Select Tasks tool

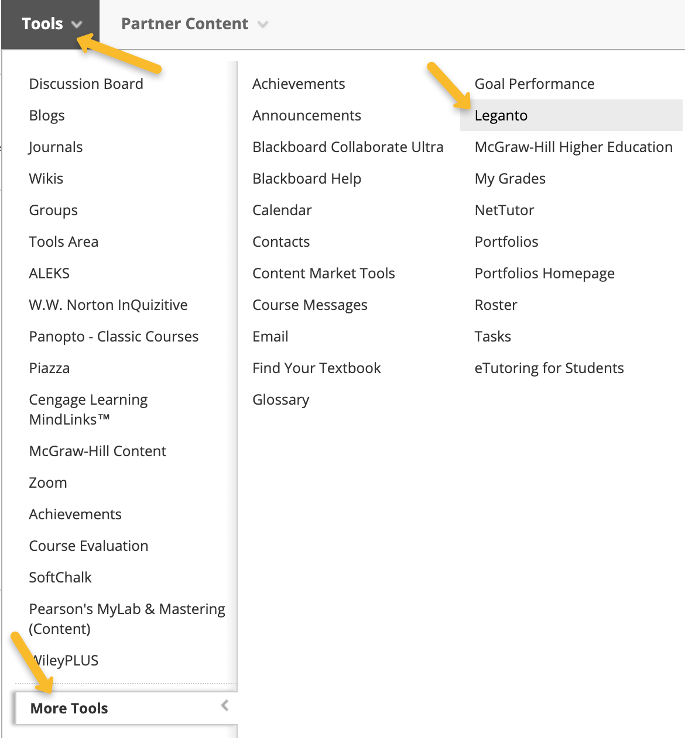click(493, 336)
